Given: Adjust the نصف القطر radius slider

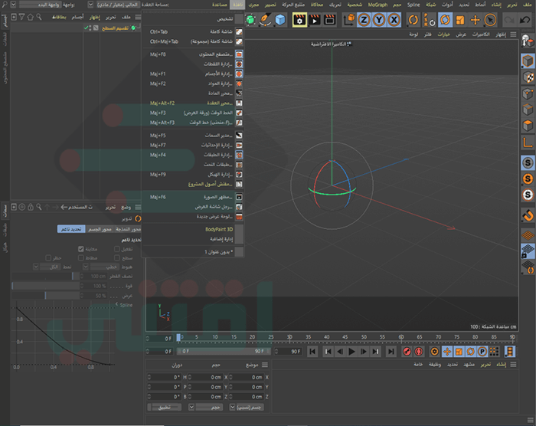Looking at the screenshot, I should (45, 276).
